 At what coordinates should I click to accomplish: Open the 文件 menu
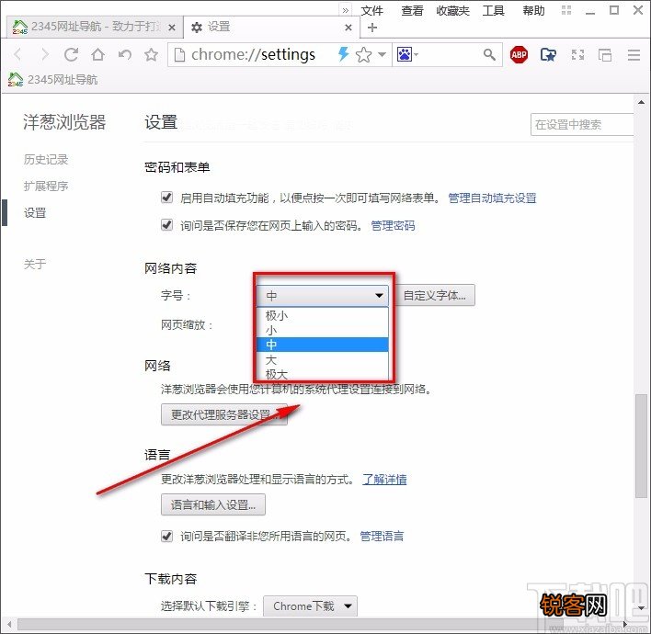[x=371, y=10]
